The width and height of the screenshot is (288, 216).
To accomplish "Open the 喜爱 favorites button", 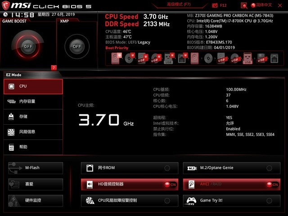I will coord(36,184).
